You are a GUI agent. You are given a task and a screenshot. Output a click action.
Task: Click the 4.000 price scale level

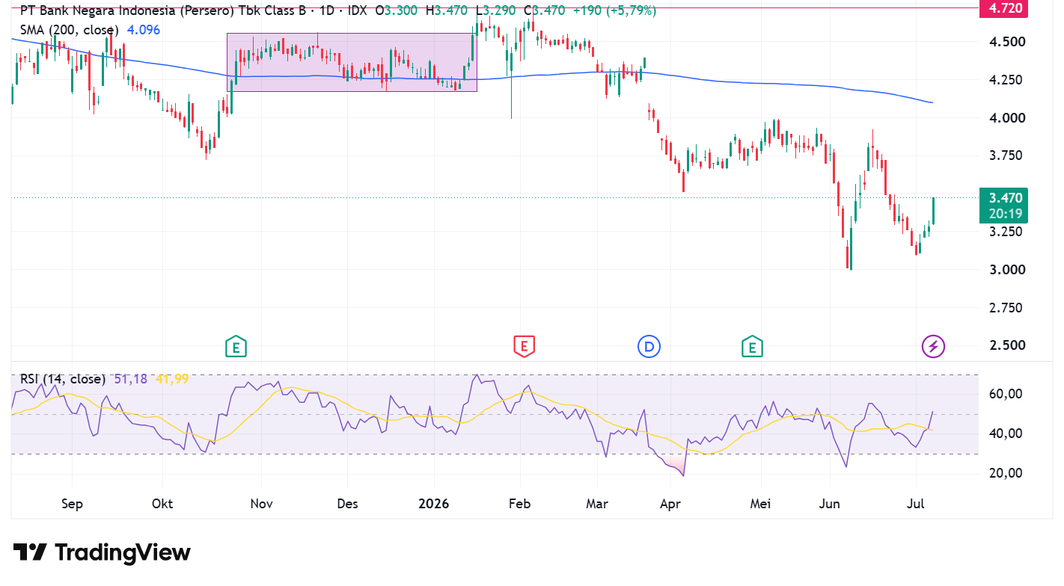click(x=1004, y=117)
